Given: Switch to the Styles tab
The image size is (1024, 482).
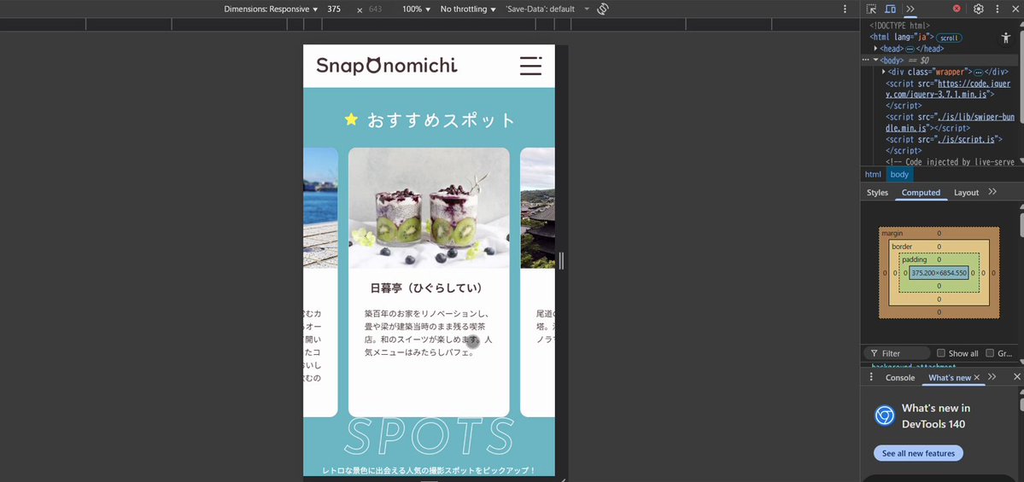Looking at the screenshot, I should tap(877, 193).
